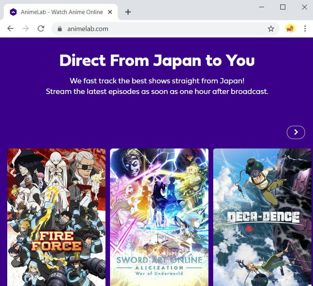
Task: Open the Deca-Dence poster
Action: tap(262, 217)
